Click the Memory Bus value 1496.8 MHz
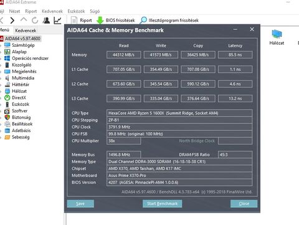Image resolution: width=299 pixels, height=225 pixels. (124, 155)
